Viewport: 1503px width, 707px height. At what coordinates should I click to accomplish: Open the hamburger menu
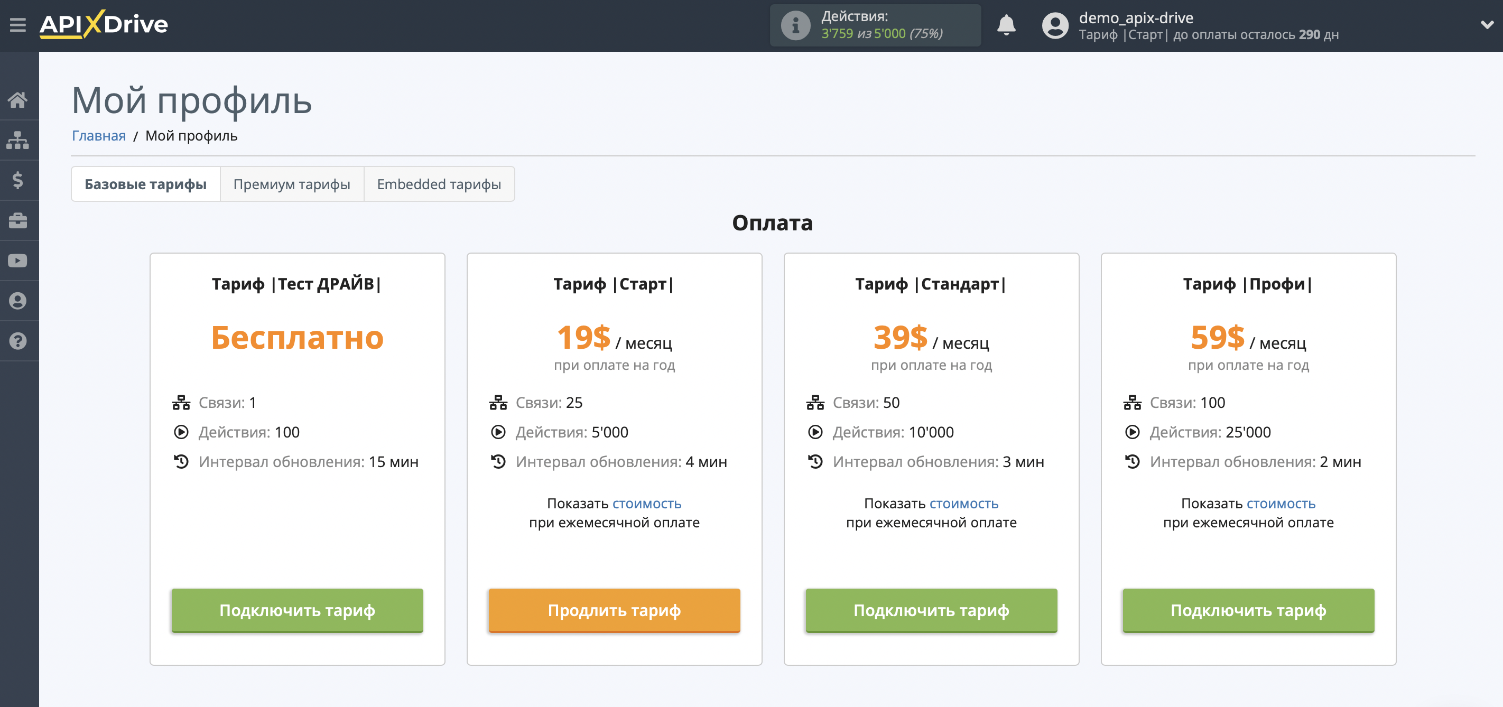18,25
